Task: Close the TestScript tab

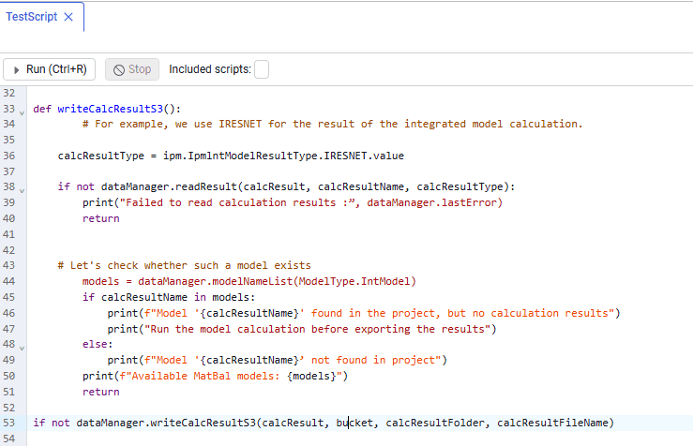Action: tap(68, 17)
